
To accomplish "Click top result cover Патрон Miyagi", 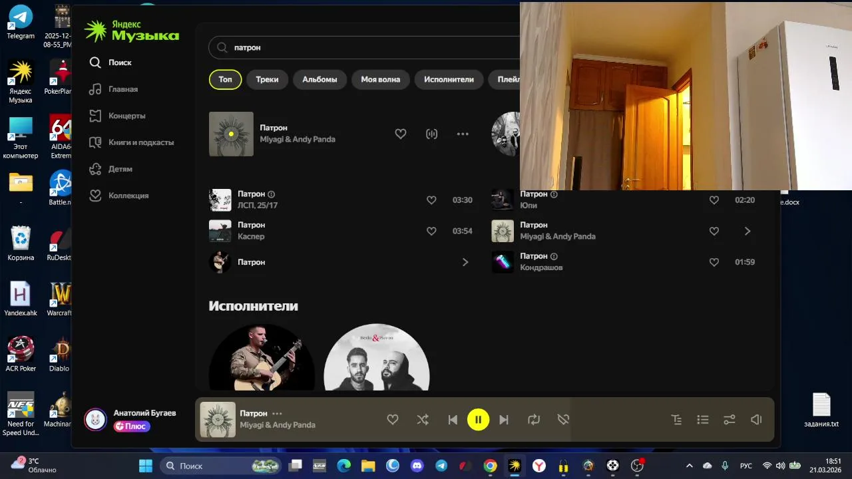I will pos(231,134).
